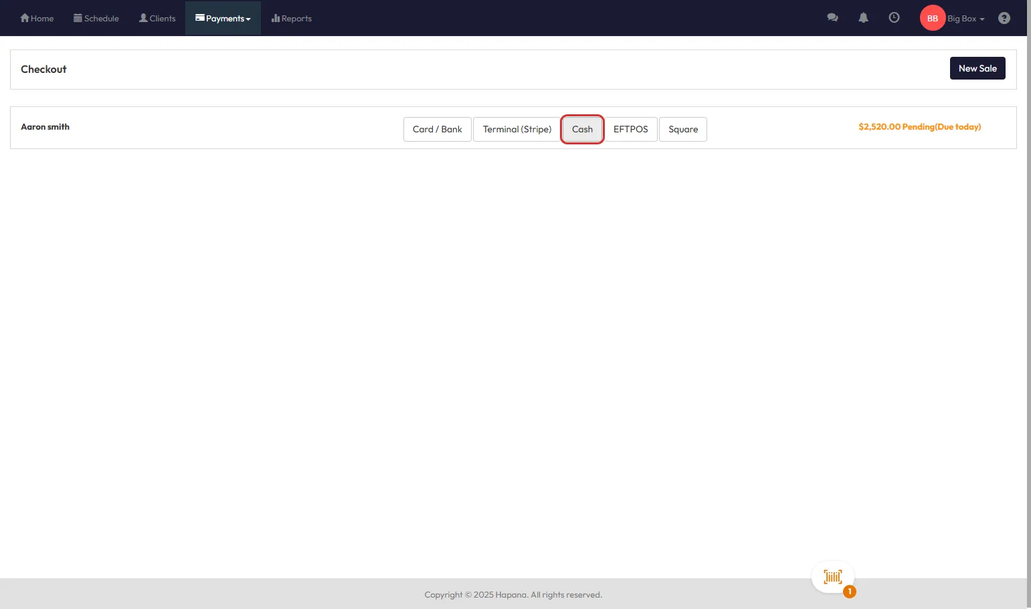The image size is (1031, 609).
Task: Choose Square payment method
Action: [x=682, y=129]
